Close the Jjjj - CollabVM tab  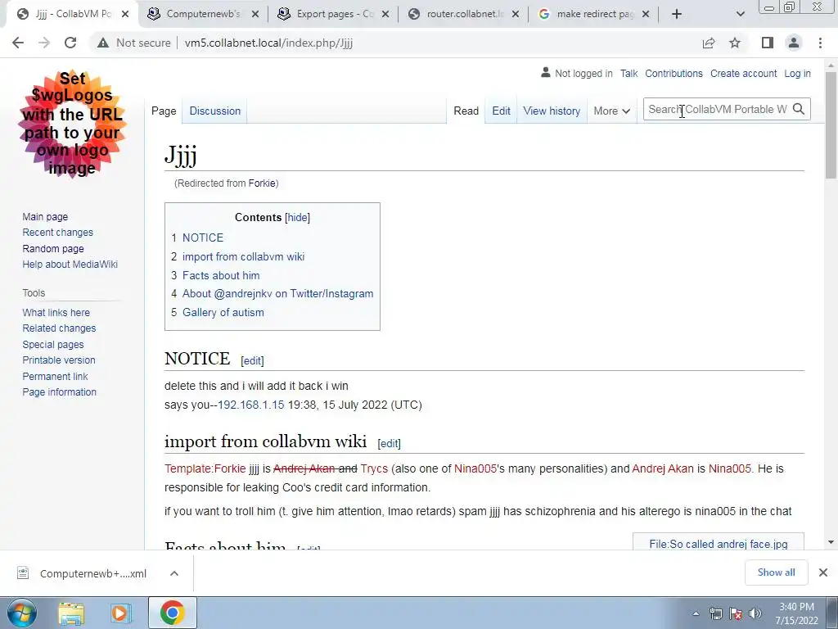point(125,15)
